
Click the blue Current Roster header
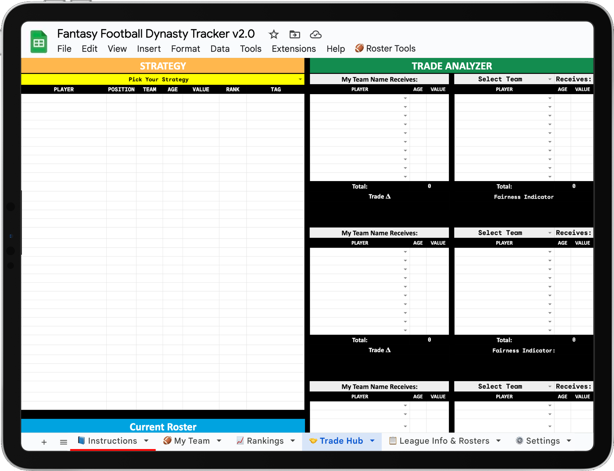[163, 426]
